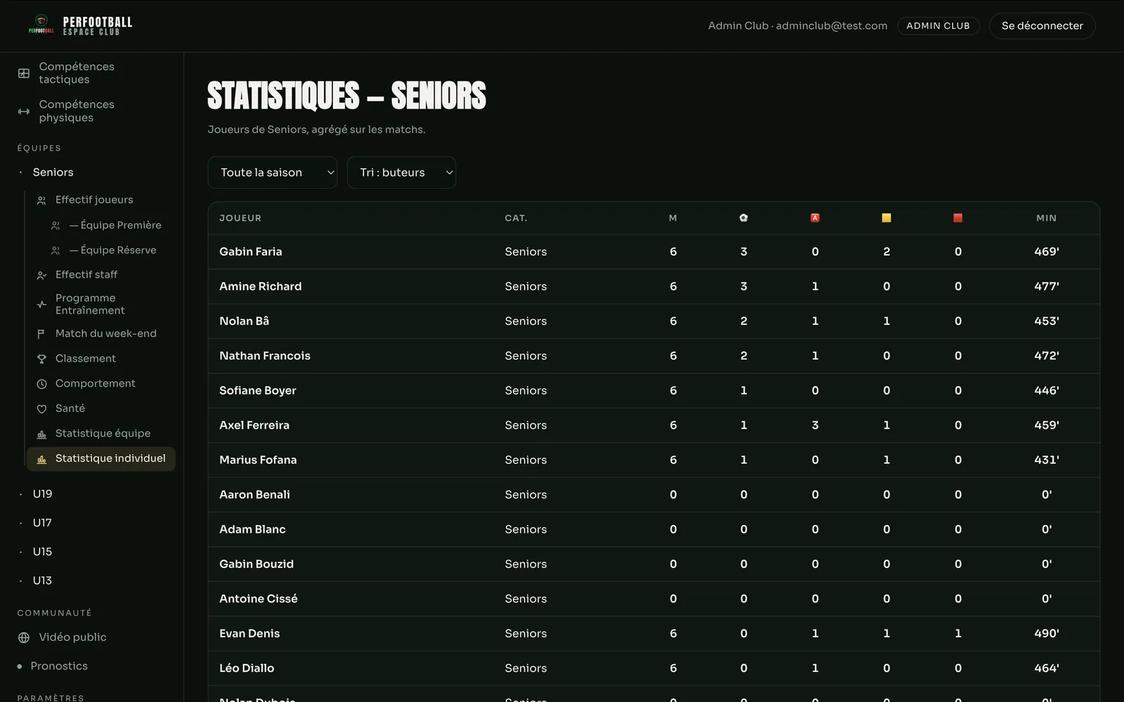
Task: Expand the U15 team section
Action: 42,552
